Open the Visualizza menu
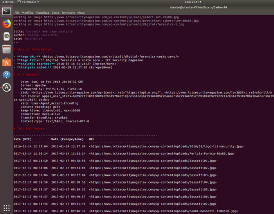 tap(42, 13)
